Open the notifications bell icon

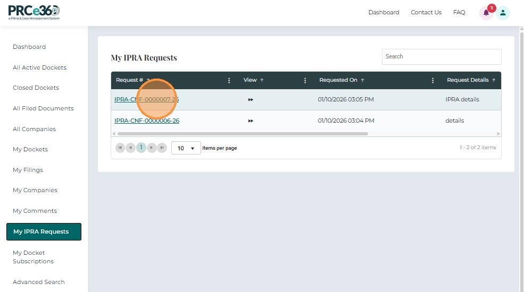tap(486, 13)
